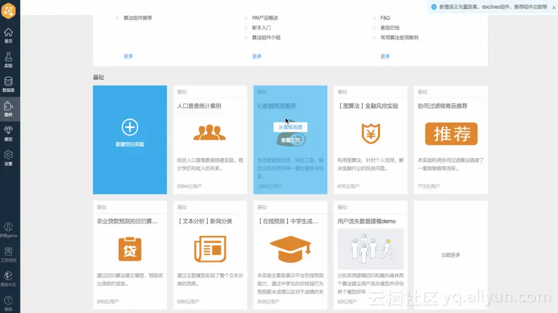558x313 pixels.
Task: Click the 2094位用户 count text
Action: (x=189, y=186)
